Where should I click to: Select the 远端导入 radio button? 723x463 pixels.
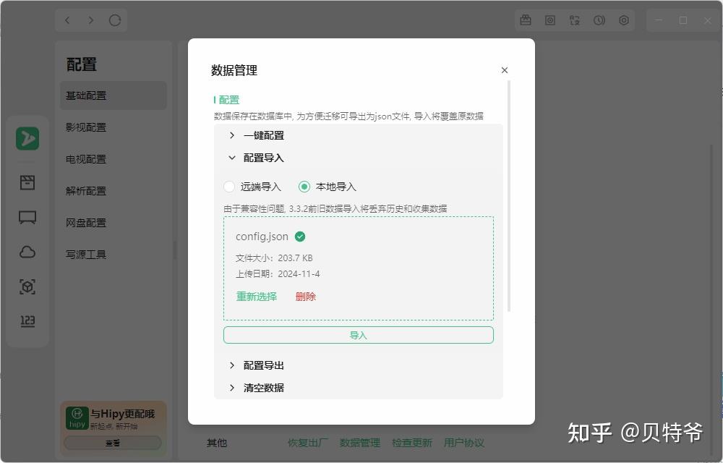coord(228,187)
